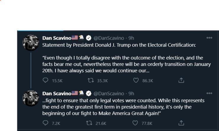Click the 9h timestamp on first tweet
This screenshot has height=131, width=219.
(x=131, y=38)
